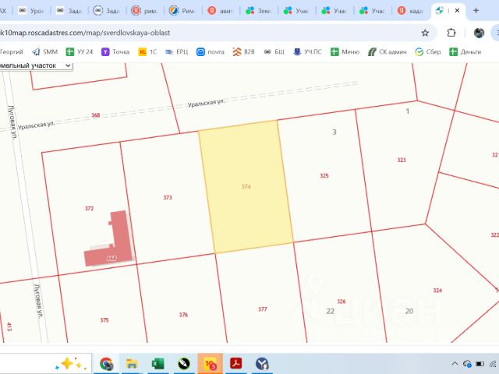Open the 'ЕРЦ' bookmark
499x374 pixels.
coord(177,52)
